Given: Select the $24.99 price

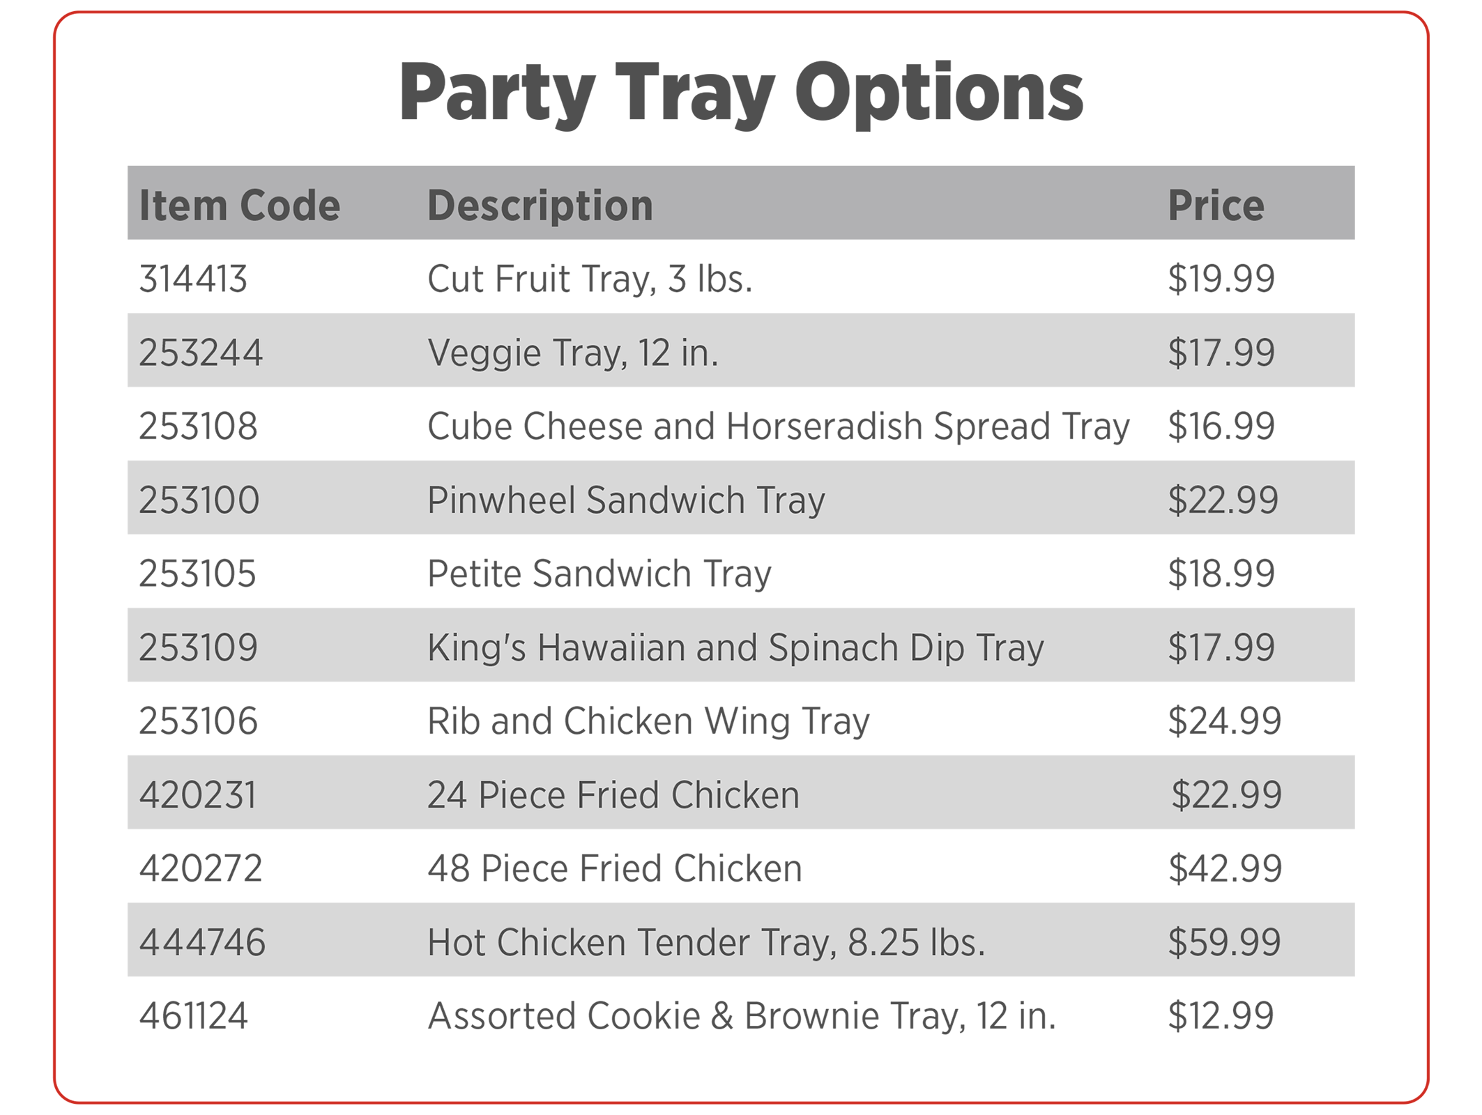Looking at the screenshot, I should (x=1224, y=721).
